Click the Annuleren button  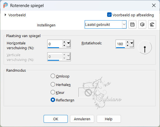point(82,119)
